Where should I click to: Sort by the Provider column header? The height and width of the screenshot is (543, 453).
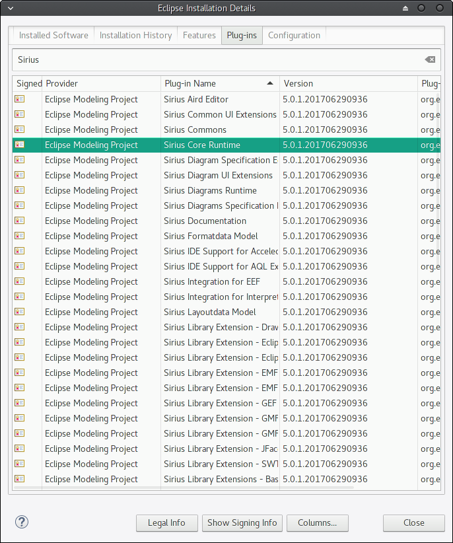pyautogui.click(x=102, y=83)
